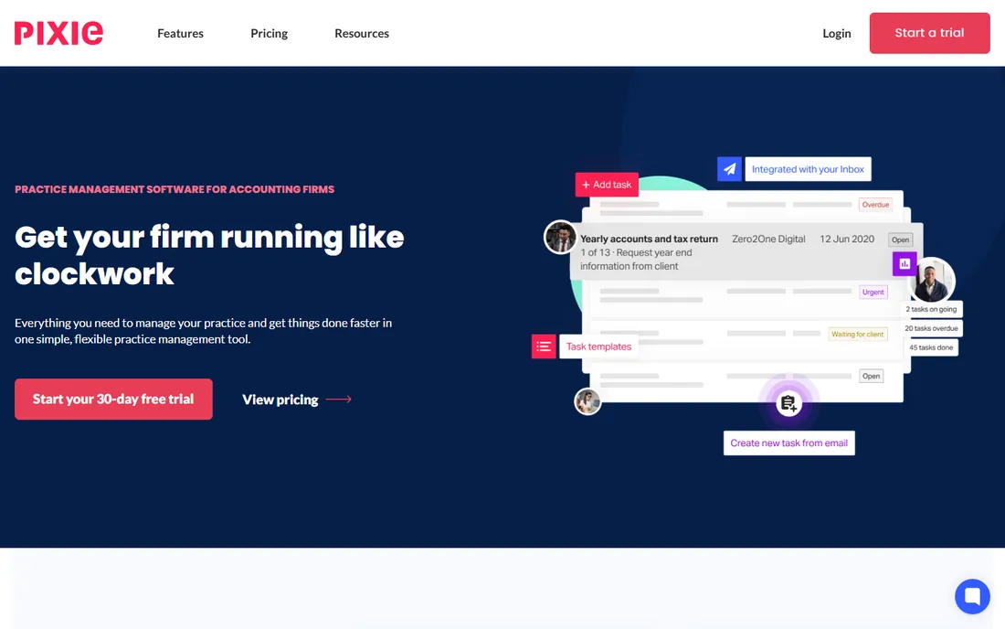Screen dimensions: 1005x629
Task: Open the Features menu
Action: point(180,33)
